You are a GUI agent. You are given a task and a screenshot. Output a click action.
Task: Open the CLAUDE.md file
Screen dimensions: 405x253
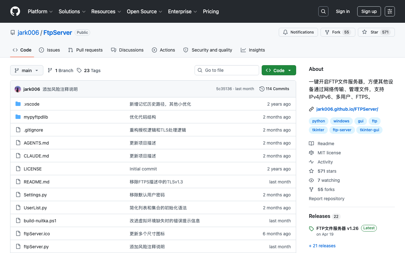(36, 156)
